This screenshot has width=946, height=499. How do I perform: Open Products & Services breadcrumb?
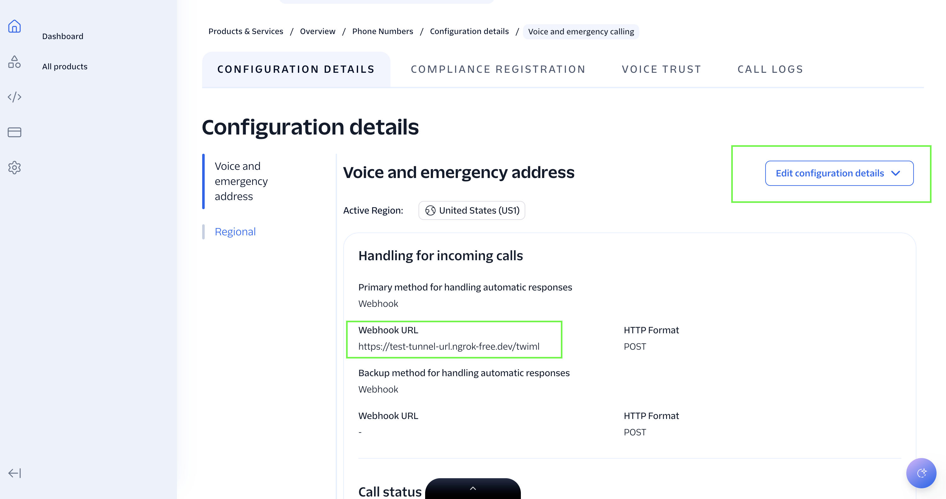246,32
